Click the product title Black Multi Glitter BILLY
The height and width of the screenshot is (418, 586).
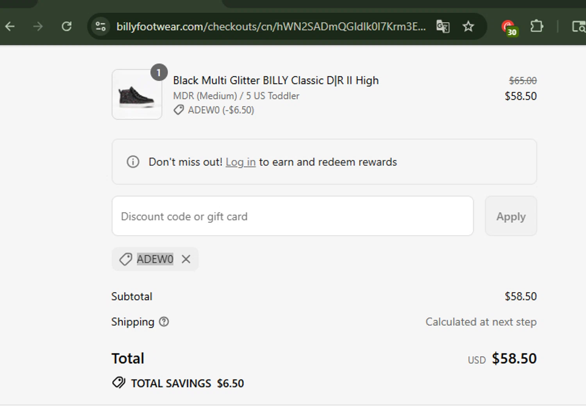tap(276, 80)
